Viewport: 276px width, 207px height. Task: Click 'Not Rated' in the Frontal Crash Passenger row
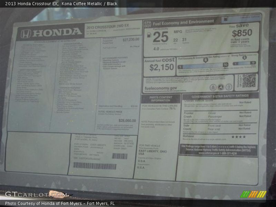click(x=245, y=116)
